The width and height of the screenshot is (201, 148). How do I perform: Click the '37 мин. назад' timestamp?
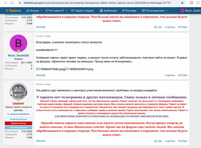point(43,36)
